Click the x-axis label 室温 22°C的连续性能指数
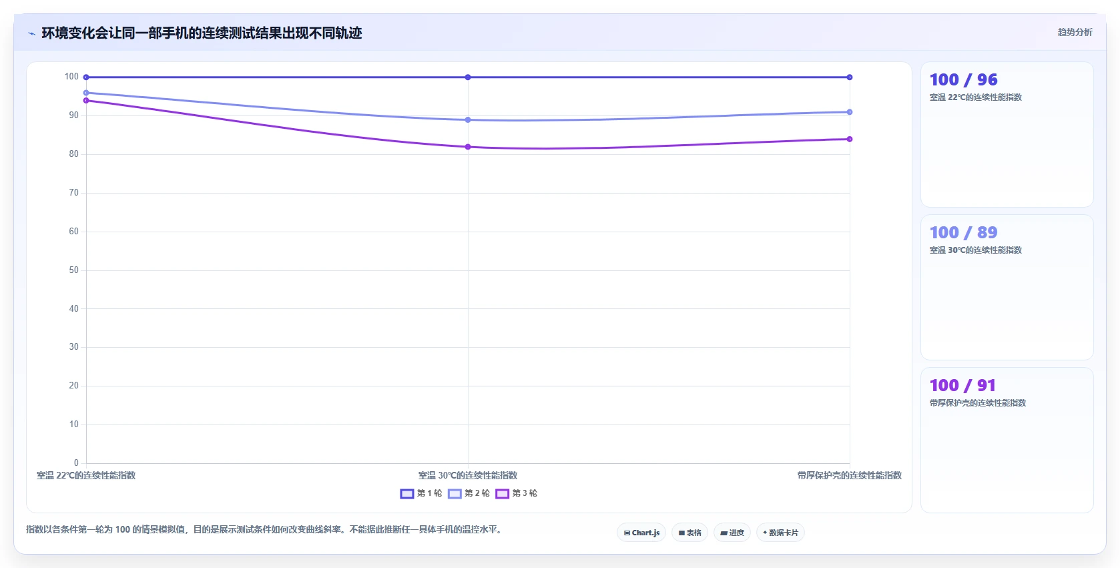Image resolution: width=1120 pixels, height=568 pixels. click(86, 475)
